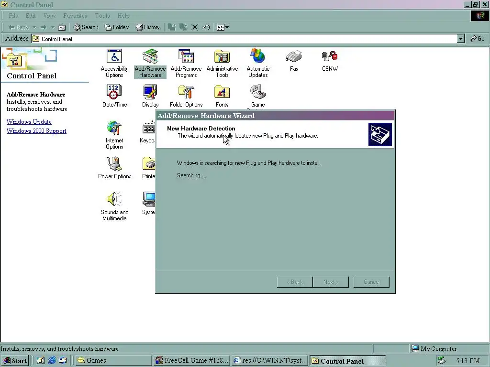Click the Up folder toolbar icon
The height and width of the screenshot is (367, 490).
pyautogui.click(x=62, y=27)
